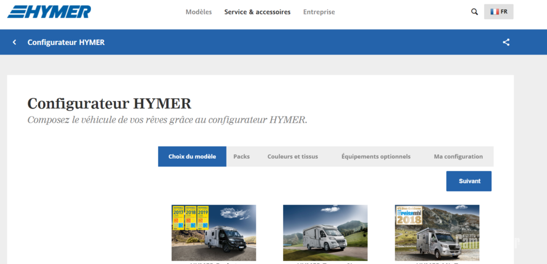The image size is (547, 264).
Task: Click the back arrow in blue bar
Action: pyautogui.click(x=14, y=42)
